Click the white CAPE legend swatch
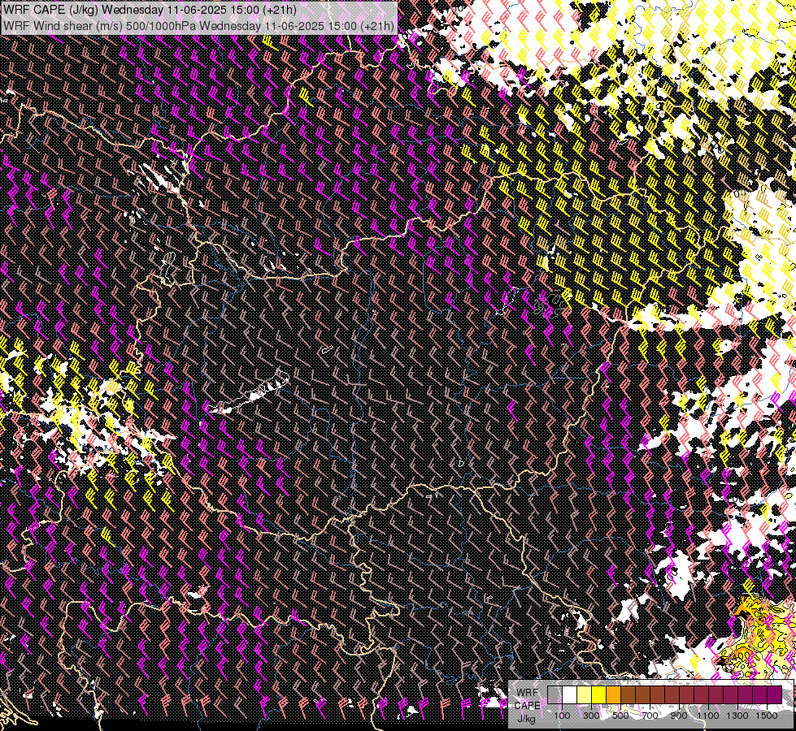 coord(570,695)
